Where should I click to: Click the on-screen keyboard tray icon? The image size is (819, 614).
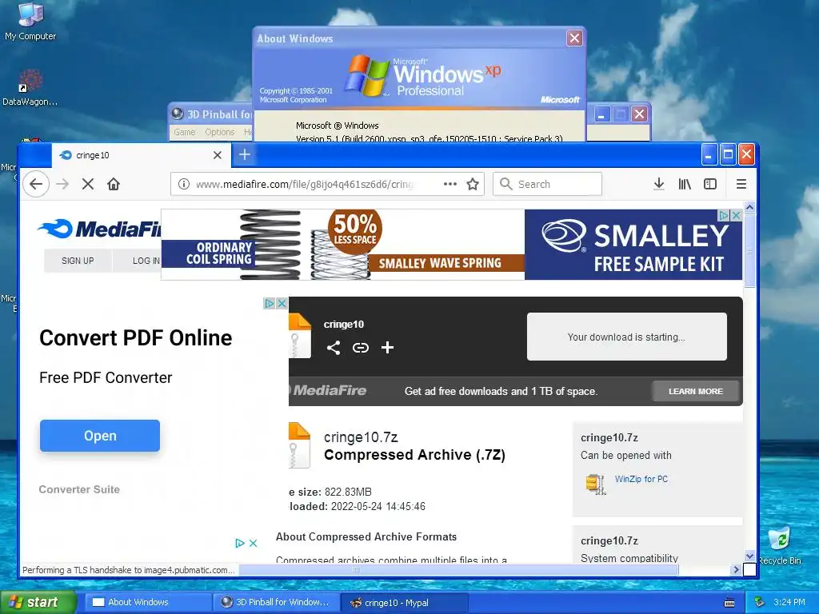(x=729, y=603)
